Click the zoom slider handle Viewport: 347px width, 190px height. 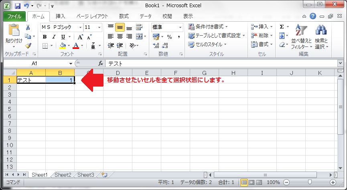tap(310, 182)
